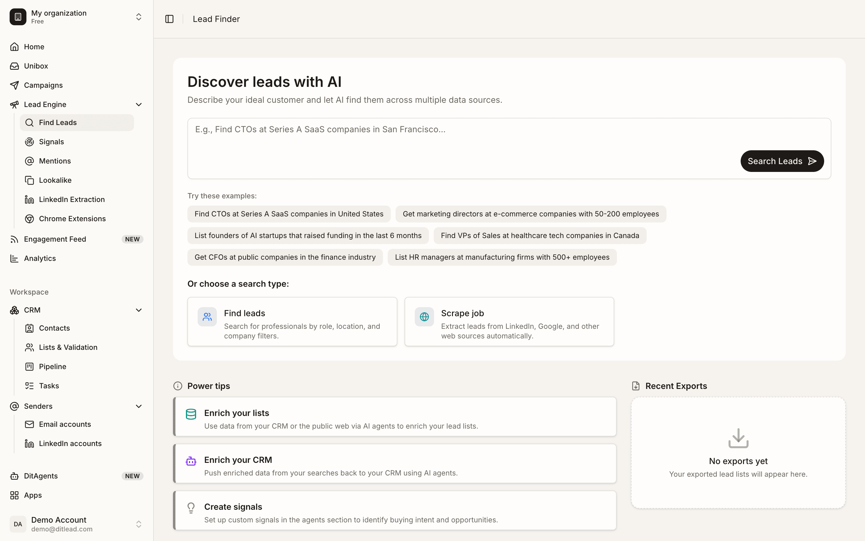Click the Apps grid icon

click(x=14, y=496)
